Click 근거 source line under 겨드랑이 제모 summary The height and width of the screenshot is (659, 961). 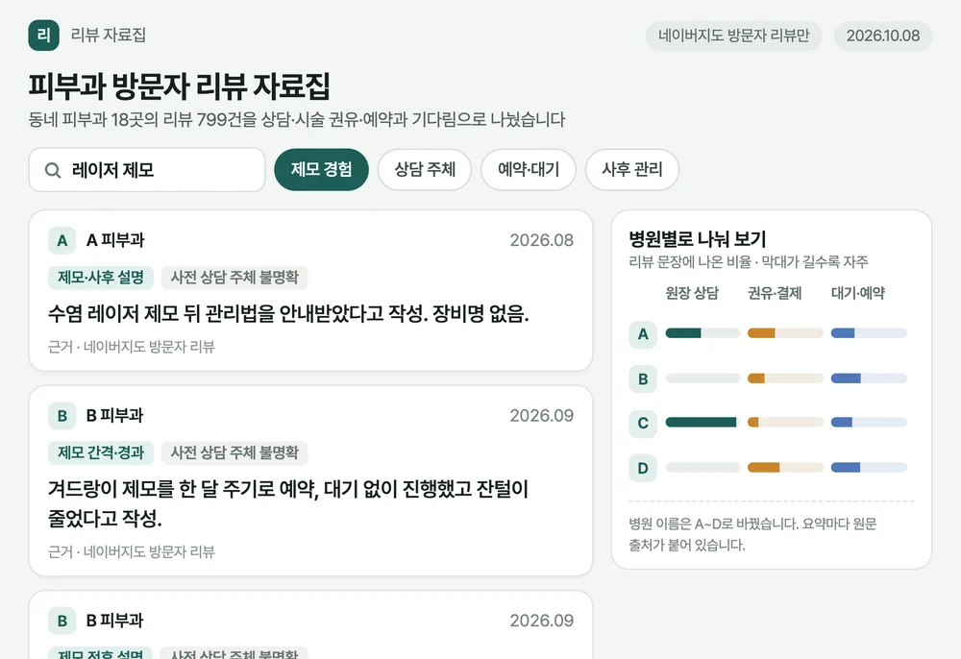[x=131, y=551]
